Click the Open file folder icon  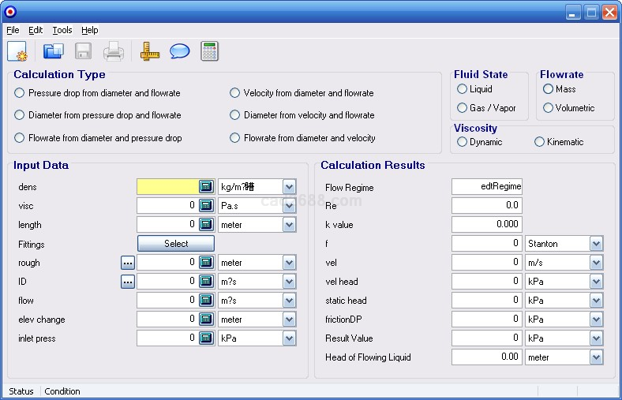pos(54,52)
